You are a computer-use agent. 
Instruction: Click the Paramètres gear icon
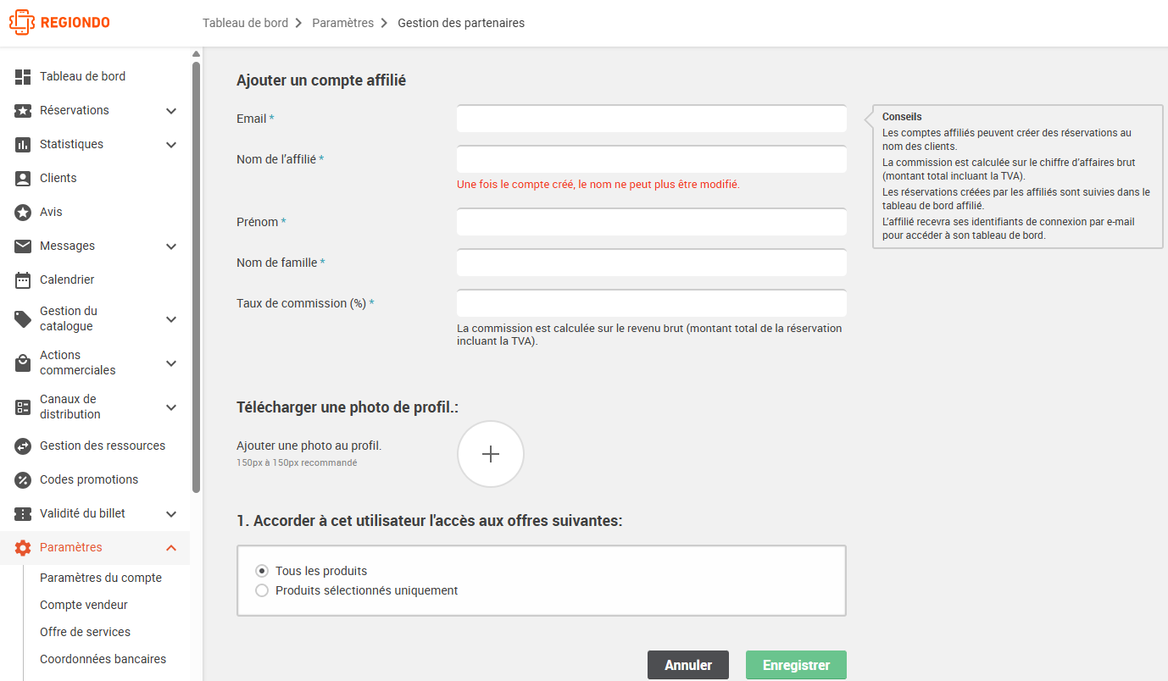coord(23,547)
